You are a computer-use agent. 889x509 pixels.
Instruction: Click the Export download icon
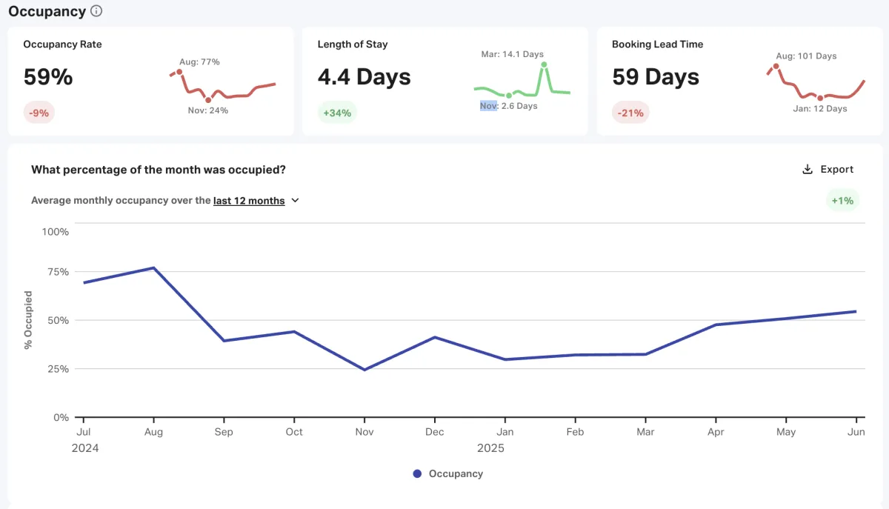click(808, 170)
